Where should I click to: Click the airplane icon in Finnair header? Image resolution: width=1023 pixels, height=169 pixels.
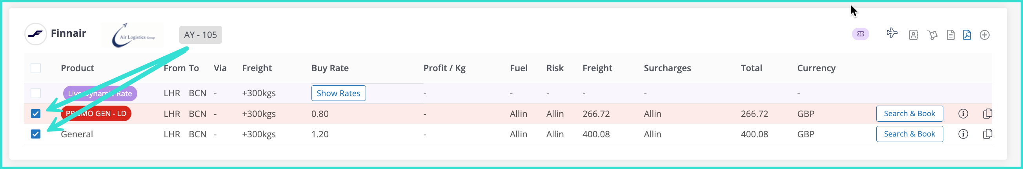click(x=892, y=33)
